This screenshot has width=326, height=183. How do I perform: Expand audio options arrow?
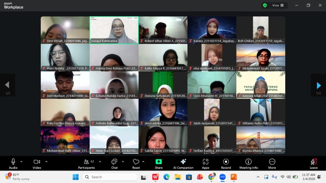tap(21, 161)
